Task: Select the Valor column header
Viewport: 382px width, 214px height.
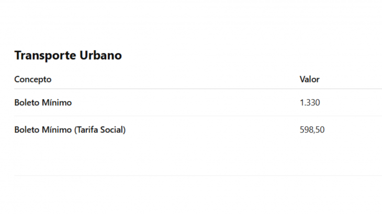Action: (309, 79)
